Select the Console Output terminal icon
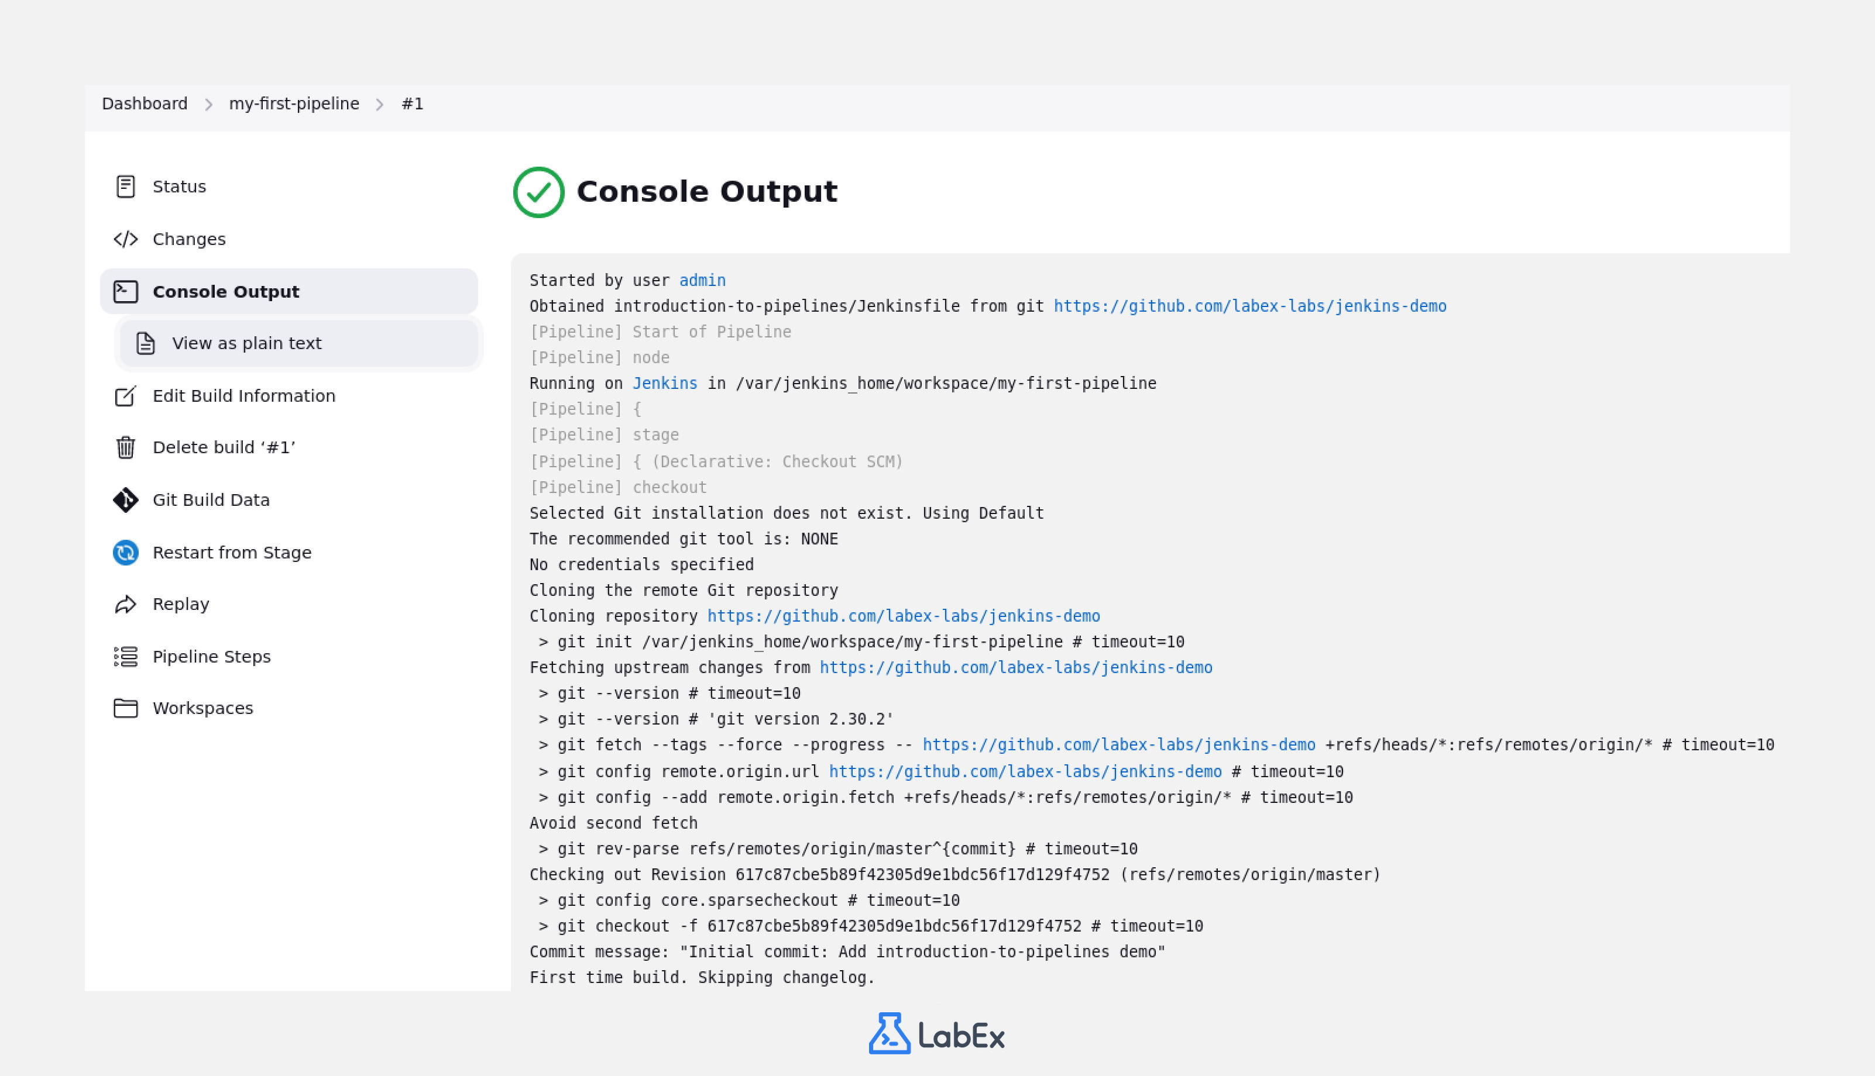This screenshot has height=1076, width=1875. pos(126,291)
